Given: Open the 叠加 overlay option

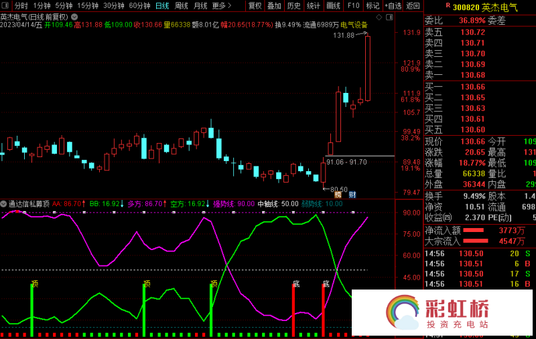Looking at the screenshot, I should tap(275, 6).
